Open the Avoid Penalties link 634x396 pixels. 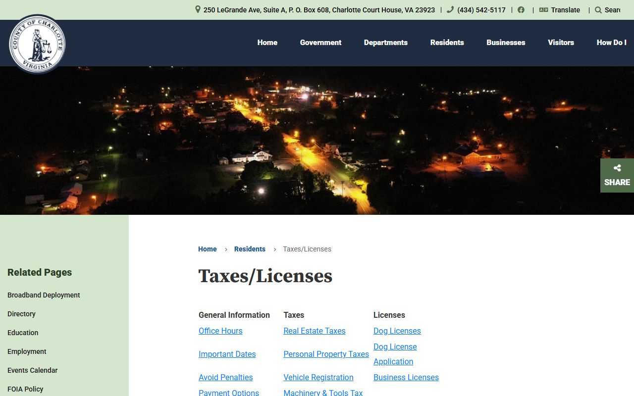(x=226, y=377)
